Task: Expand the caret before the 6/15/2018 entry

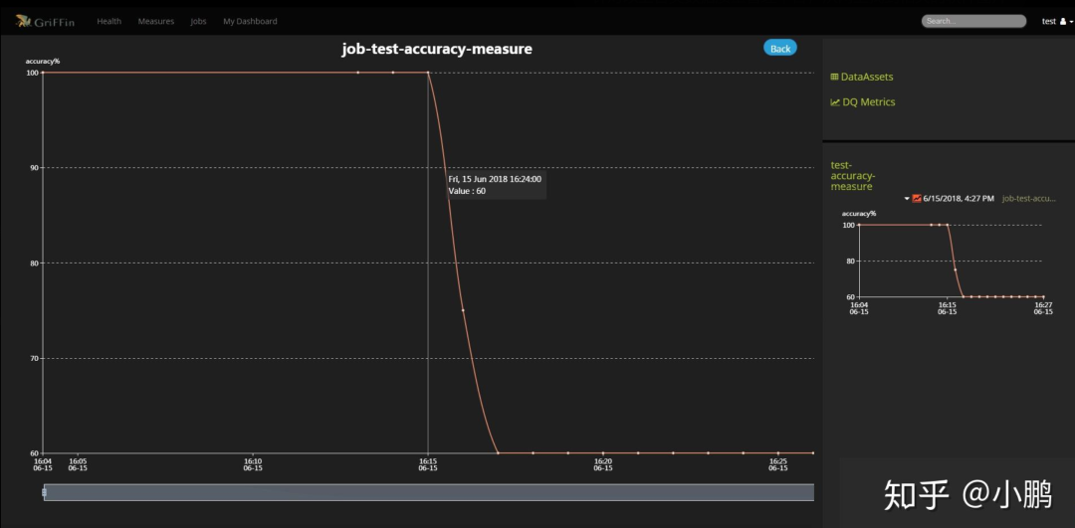Action: click(x=907, y=199)
